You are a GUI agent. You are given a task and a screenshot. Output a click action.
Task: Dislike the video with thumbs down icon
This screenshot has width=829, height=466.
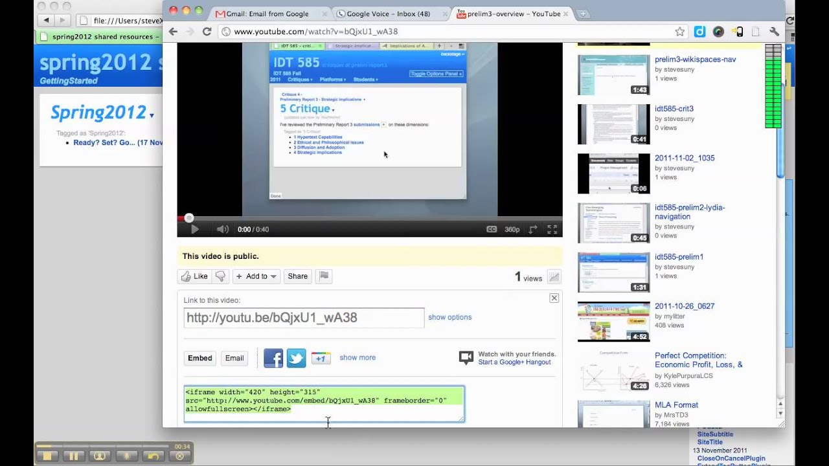pyautogui.click(x=220, y=276)
